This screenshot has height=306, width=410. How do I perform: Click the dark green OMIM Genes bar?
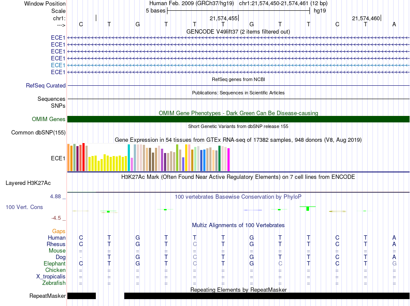(238, 119)
